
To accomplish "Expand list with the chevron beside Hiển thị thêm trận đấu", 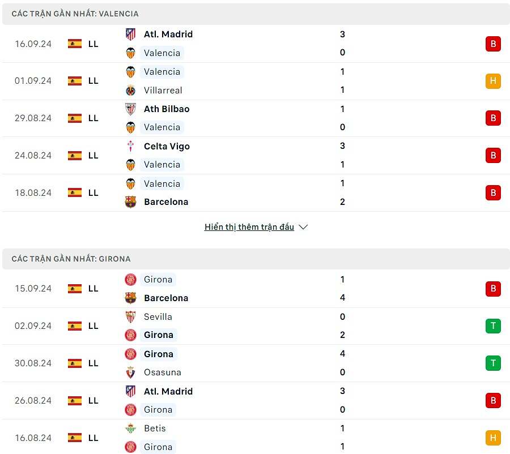I will click(x=303, y=227).
